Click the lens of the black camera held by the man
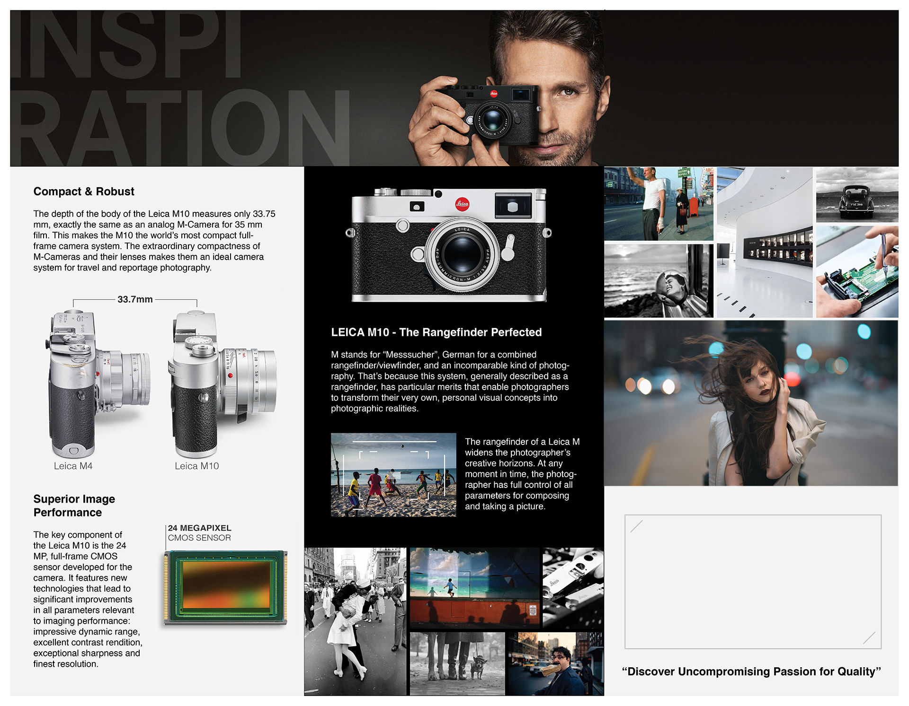The height and width of the screenshot is (706, 909). pos(492,120)
